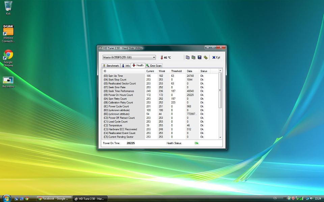Close the HD Tune window
324x202 pixels.
point(221,47)
